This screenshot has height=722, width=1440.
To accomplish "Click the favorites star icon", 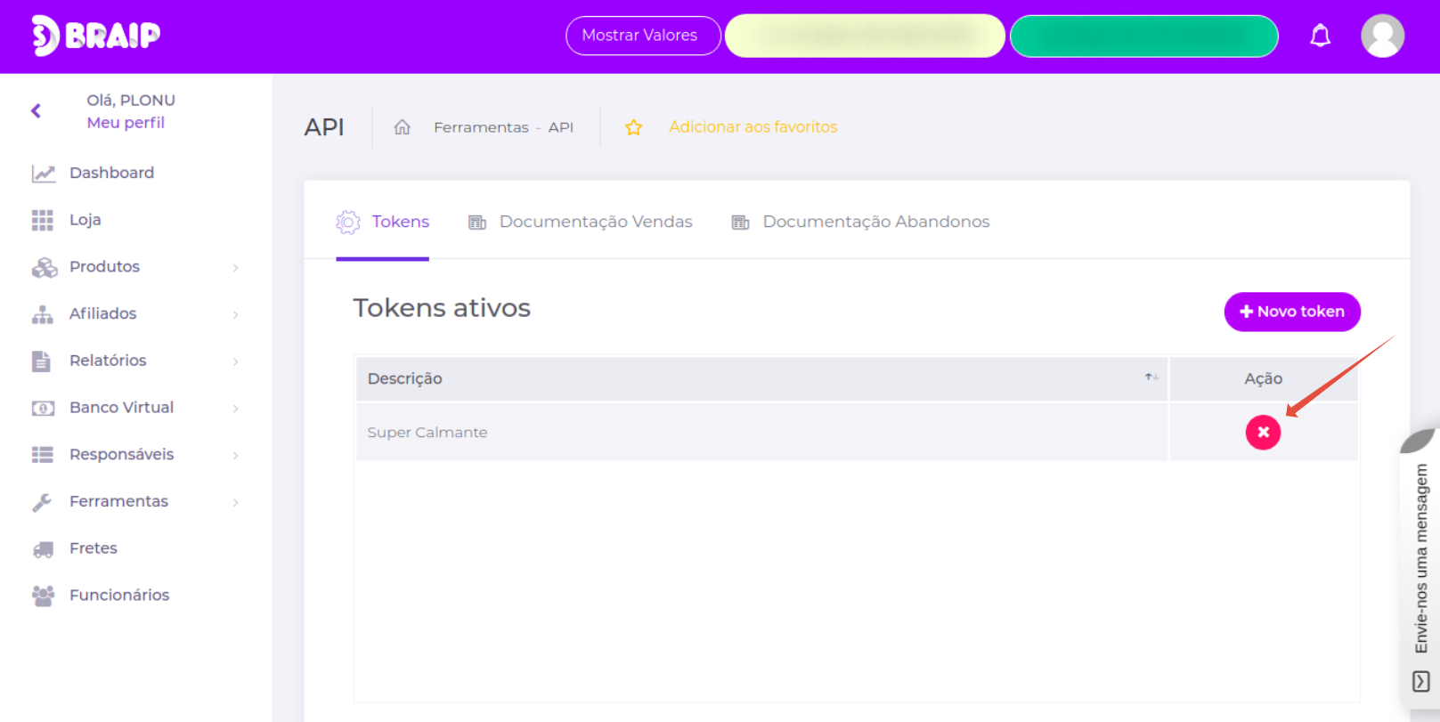I will (x=633, y=127).
